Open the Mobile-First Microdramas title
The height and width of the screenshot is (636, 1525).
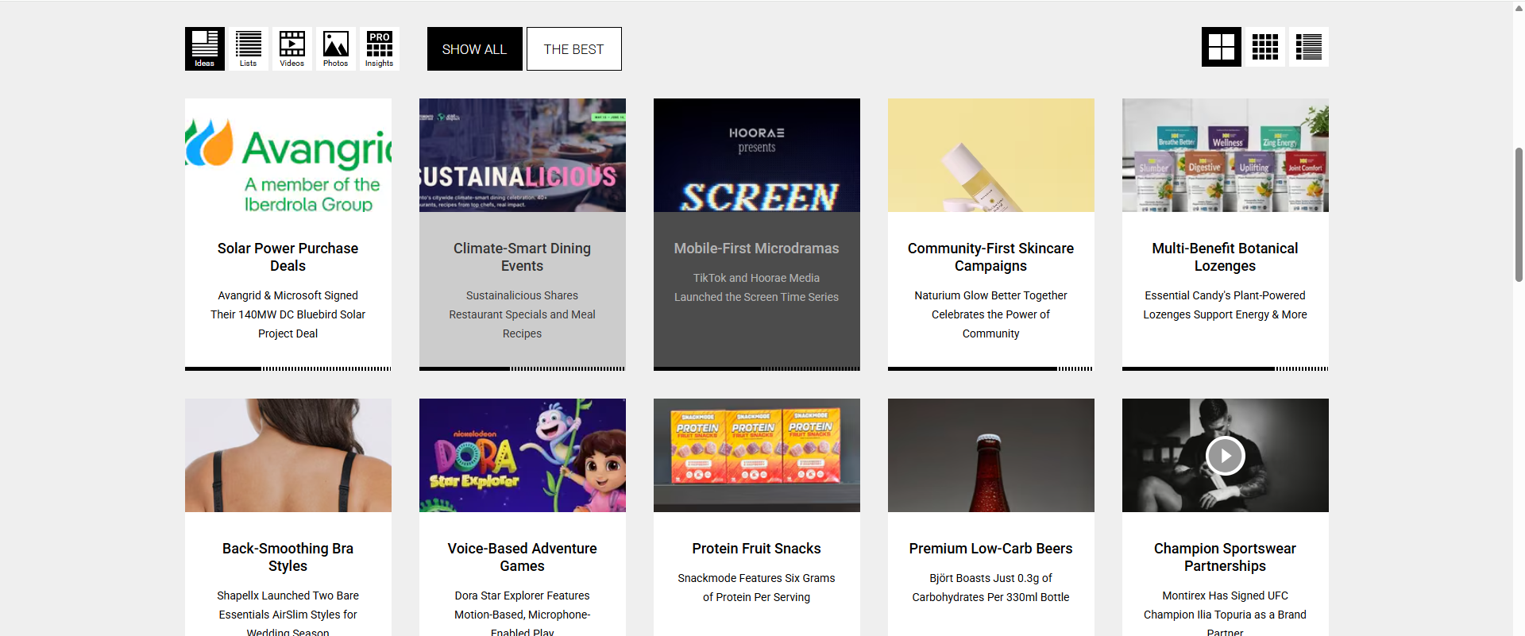point(757,249)
